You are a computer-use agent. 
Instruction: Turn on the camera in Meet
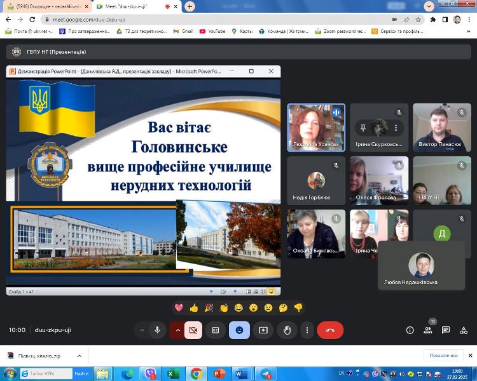point(193,330)
